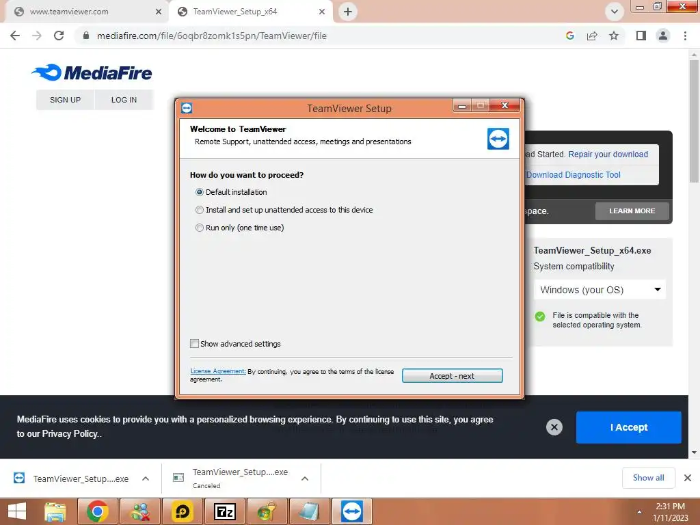Toggle the Chrome side panel icon
The width and height of the screenshot is (700, 525).
(x=641, y=36)
